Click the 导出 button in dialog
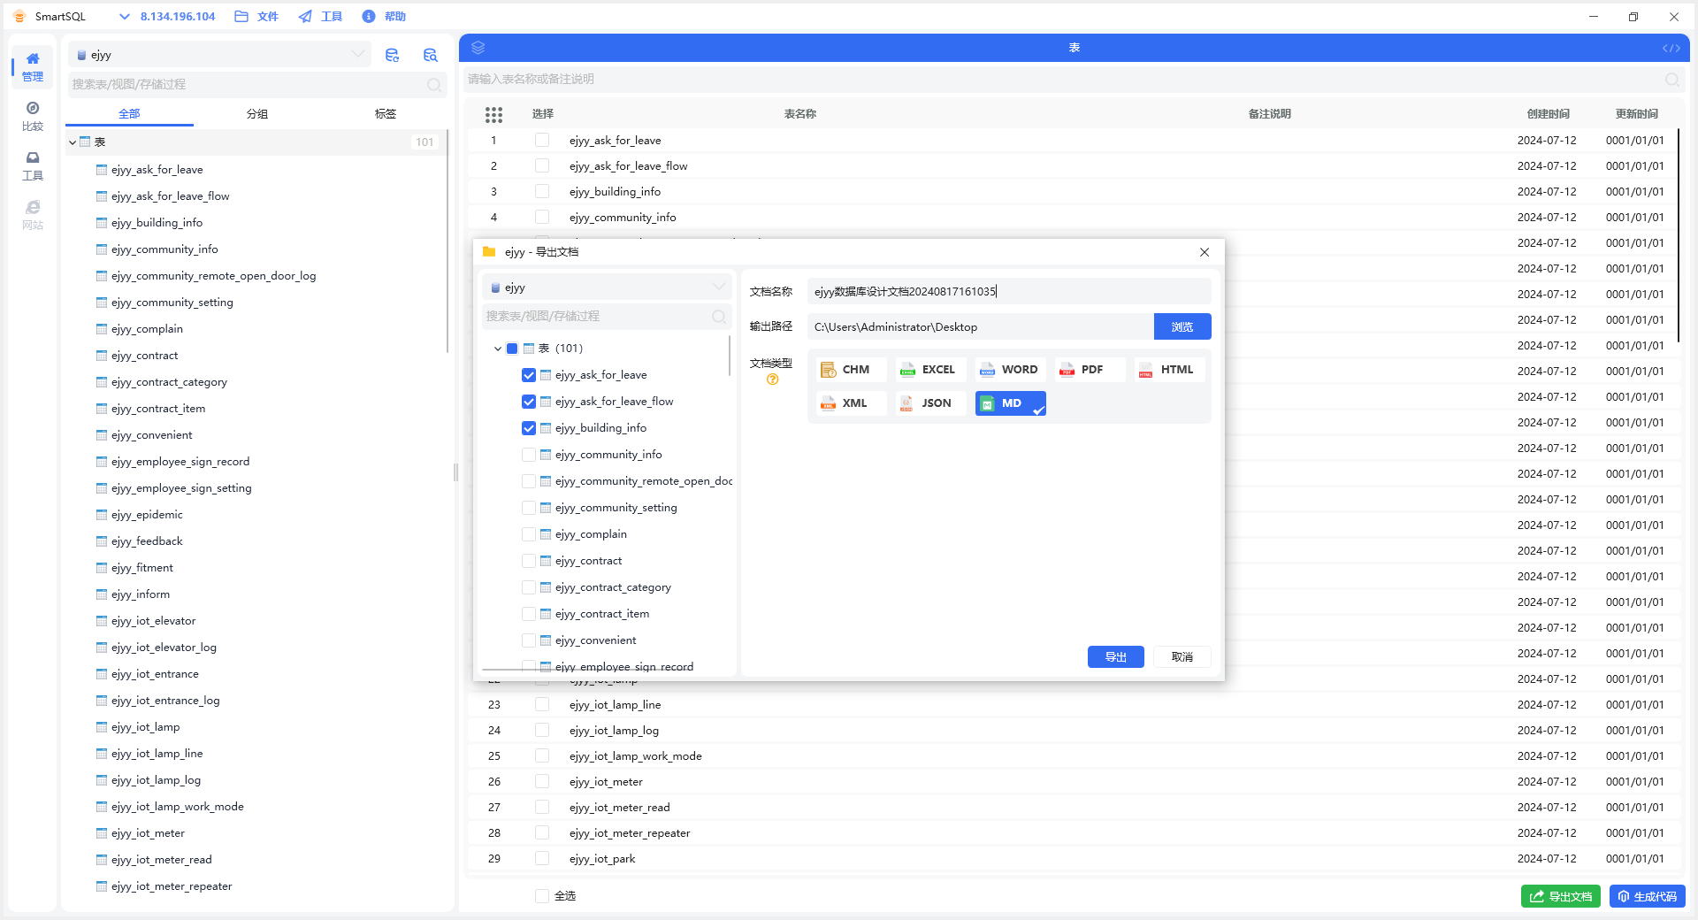This screenshot has width=1698, height=920. point(1116,657)
